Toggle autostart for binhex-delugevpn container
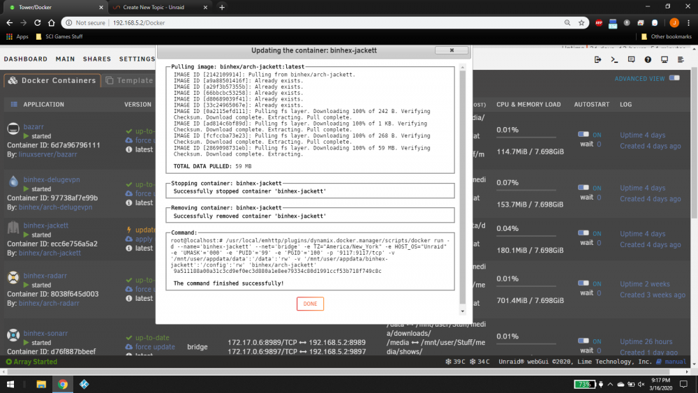The image size is (698, 393). point(583,187)
